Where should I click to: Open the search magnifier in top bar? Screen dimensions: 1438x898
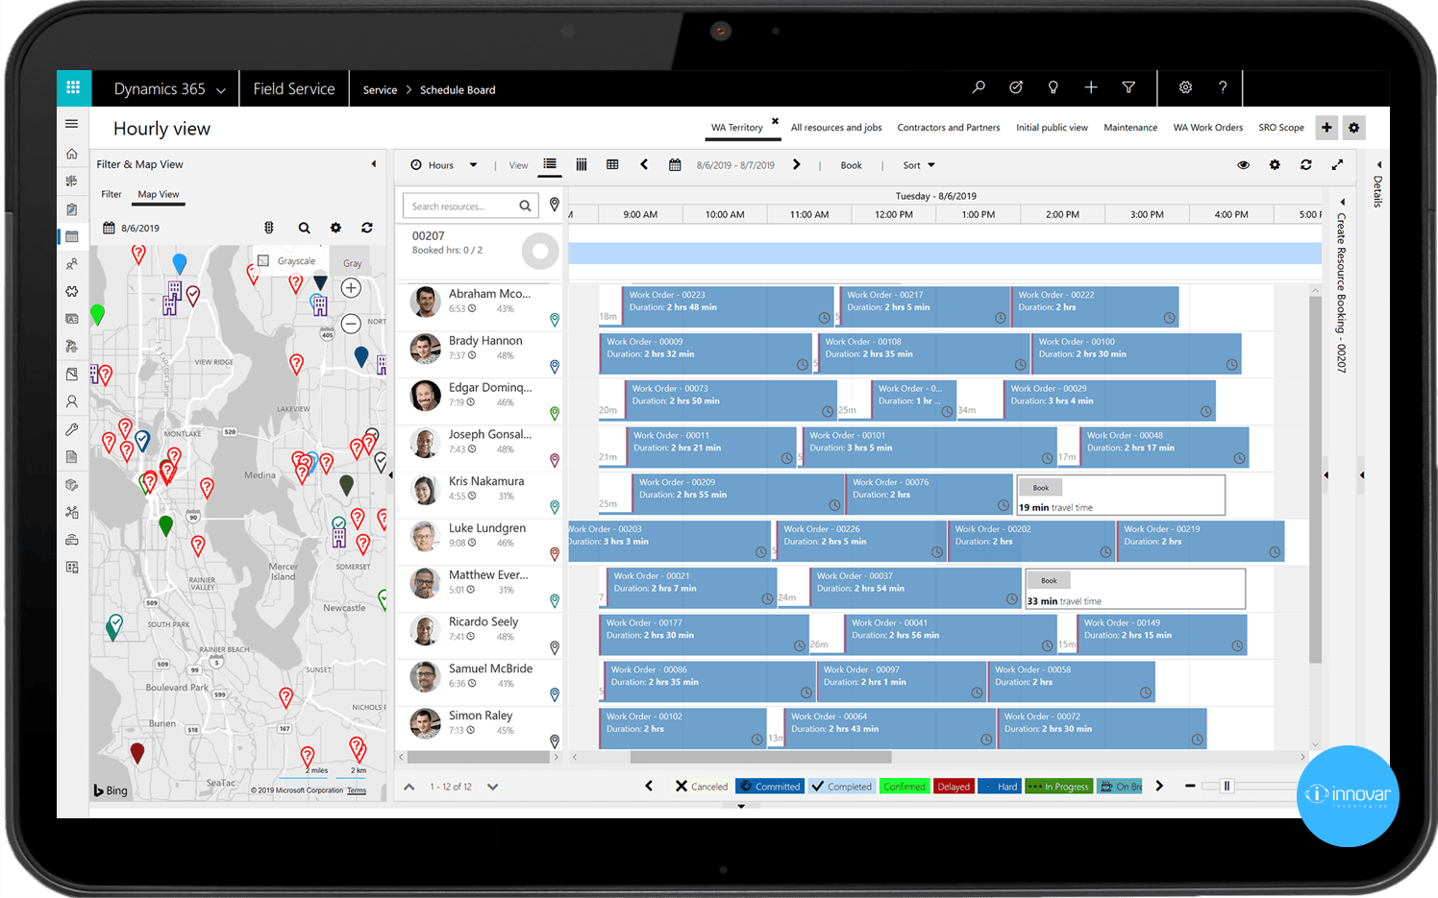(x=979, y=87)
